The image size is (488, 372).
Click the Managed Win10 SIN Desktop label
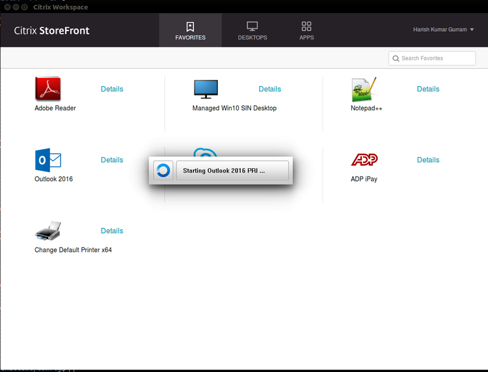point(234,108)
